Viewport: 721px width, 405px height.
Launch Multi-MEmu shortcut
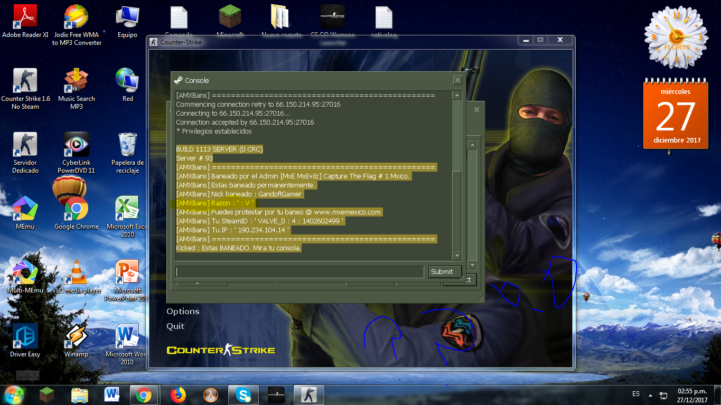pos(25,277)
